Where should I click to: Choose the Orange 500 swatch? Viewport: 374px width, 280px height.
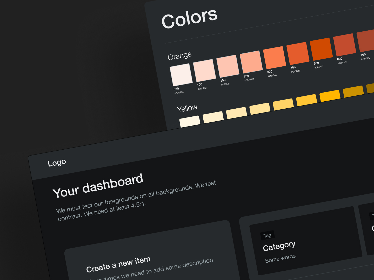[321, 49]
